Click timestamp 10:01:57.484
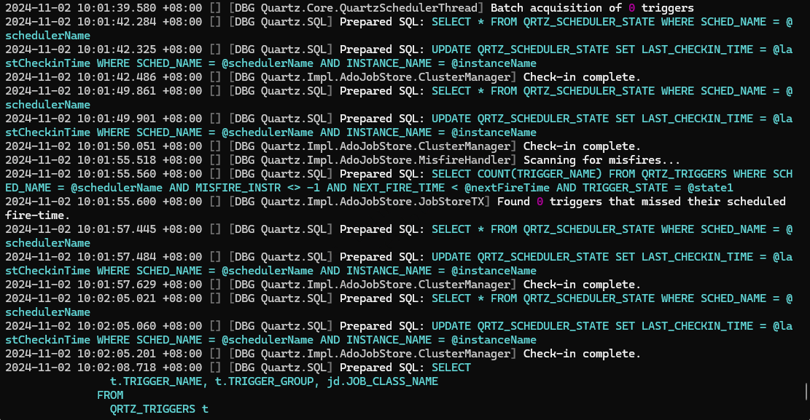This screenshot has height=420, width=810. [117, 257]
